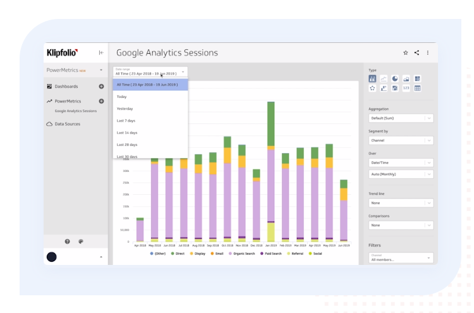The width and height of the screenshot is (474, 313).
Task: Click the share icon in header
Action: (416, 52)
